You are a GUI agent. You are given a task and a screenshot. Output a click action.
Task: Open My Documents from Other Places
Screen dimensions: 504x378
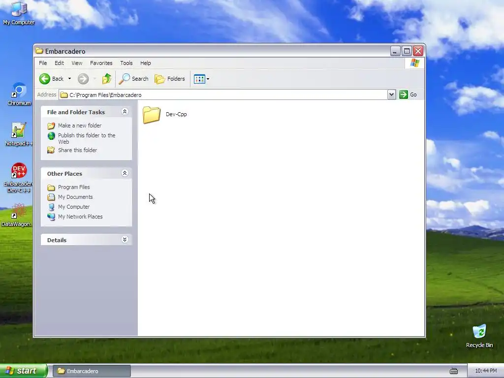(75, 197)
